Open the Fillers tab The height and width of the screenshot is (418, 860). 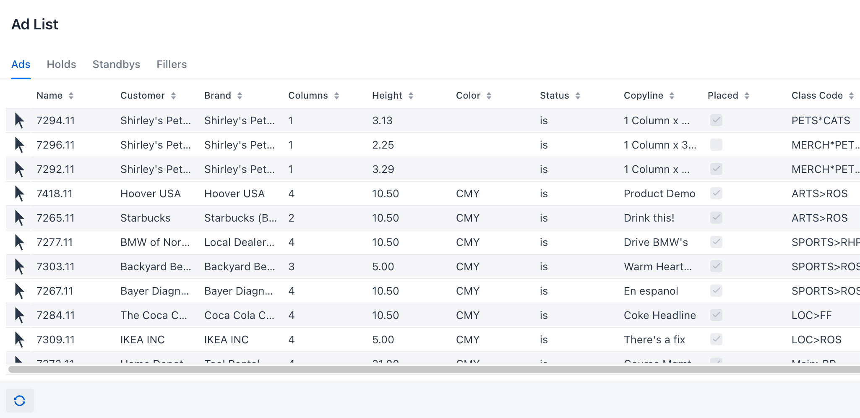point(172,64)
